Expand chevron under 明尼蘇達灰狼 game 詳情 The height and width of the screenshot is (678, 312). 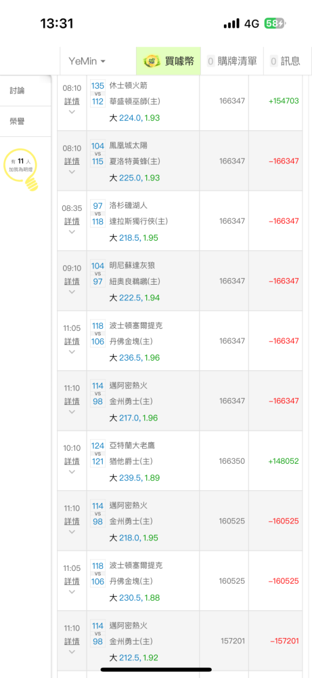click(x=72, y=292)
